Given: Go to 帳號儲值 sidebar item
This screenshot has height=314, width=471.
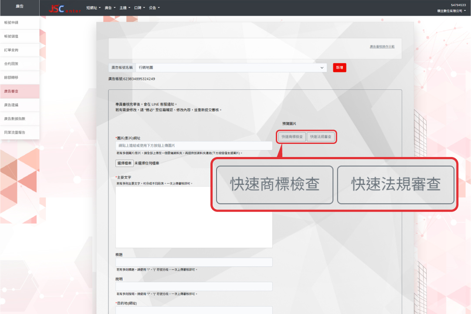Looking at the screenshot, I should tap(20, 36).
